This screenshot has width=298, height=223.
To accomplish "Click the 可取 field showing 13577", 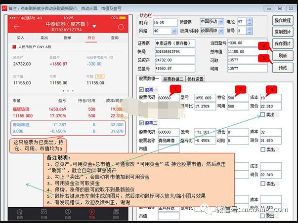I will [248, 60].
